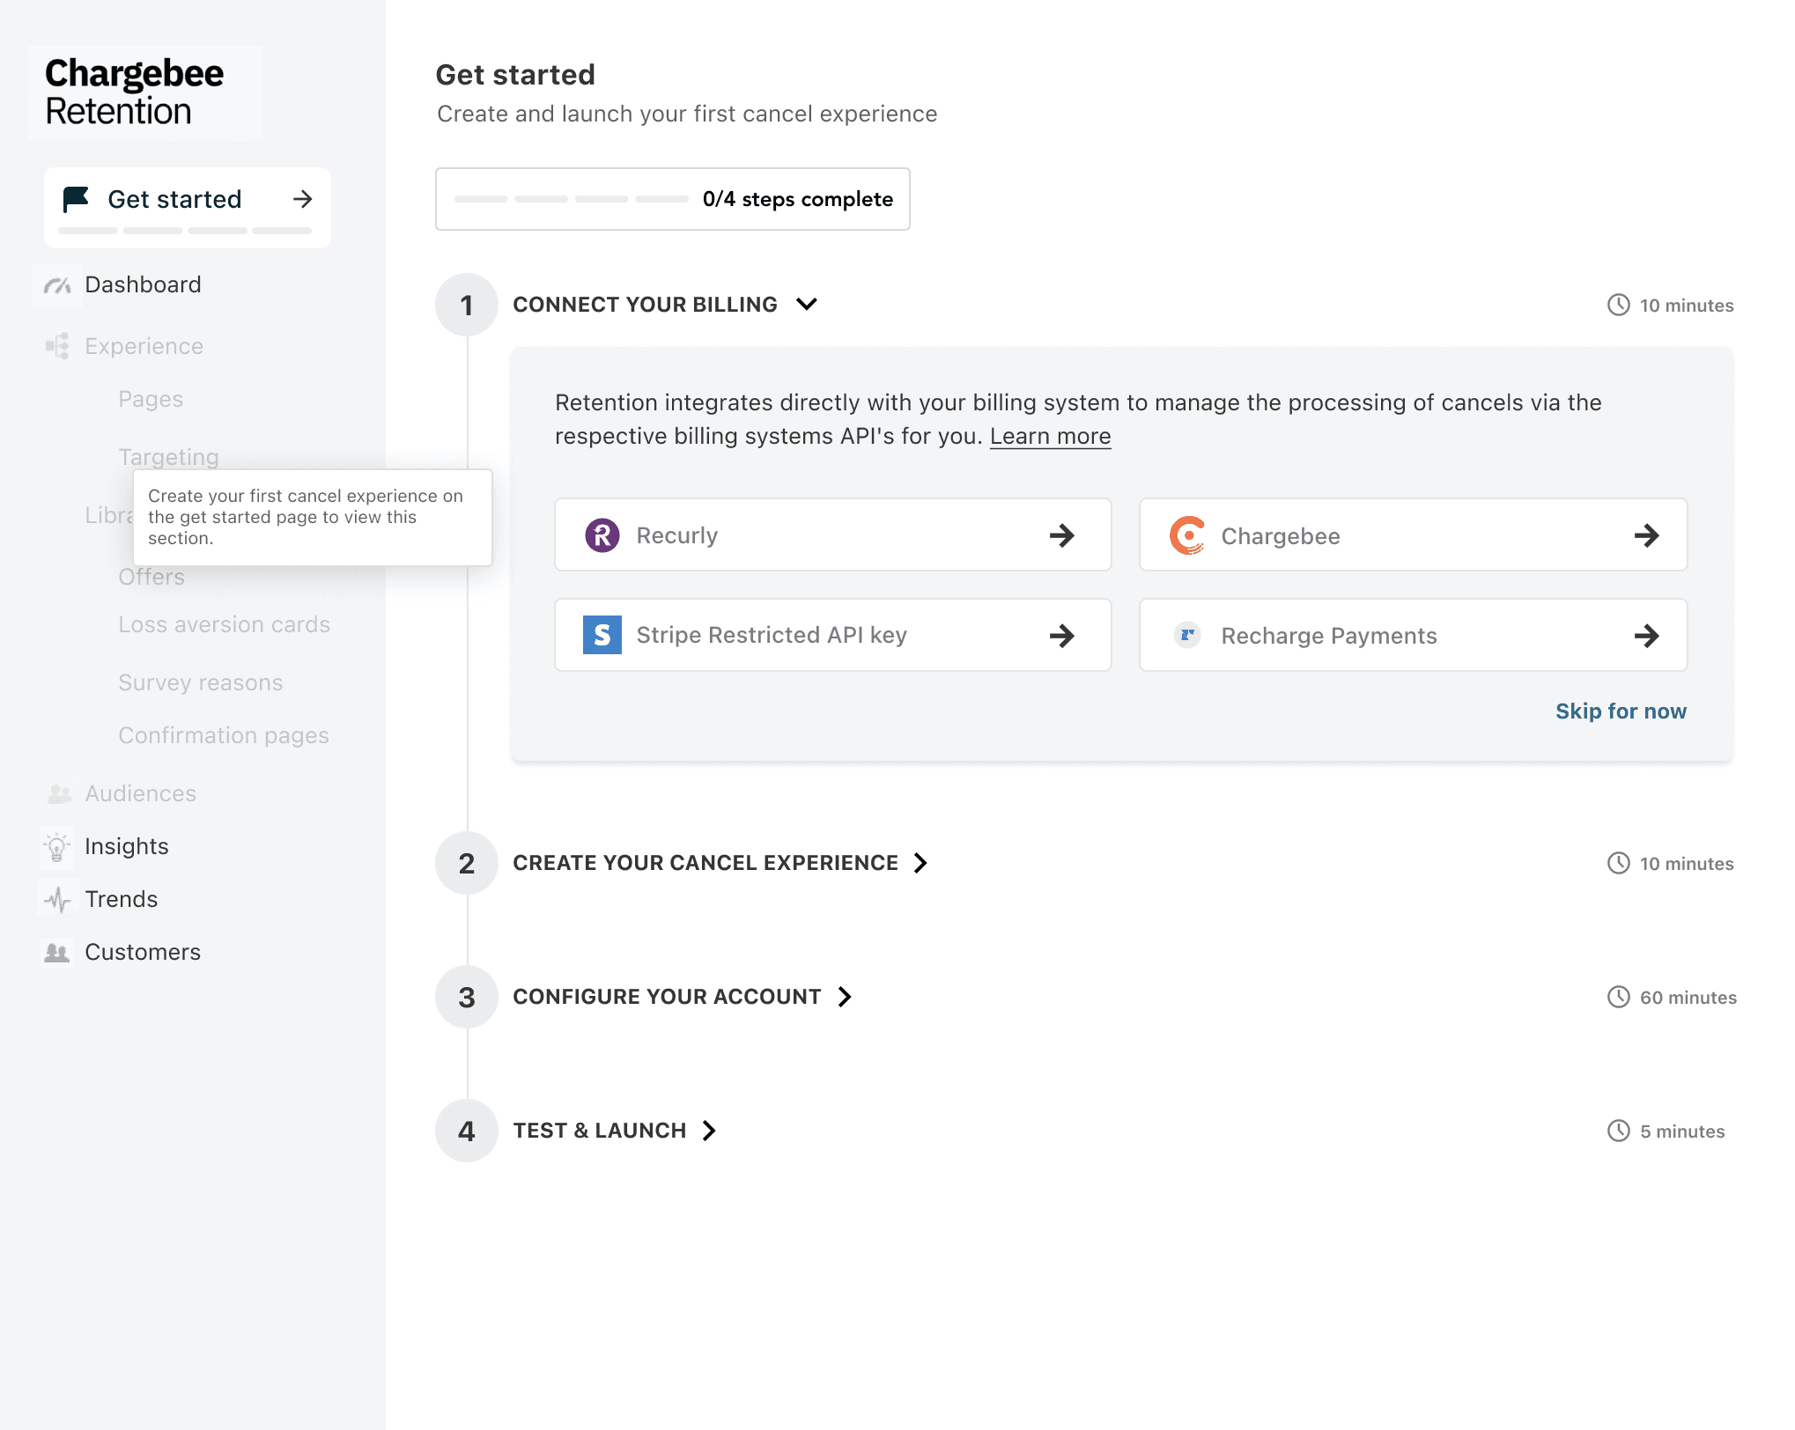Click the Recurly logo icon
This screenshot has height=1430, width=1795.
tap(602, 535)
